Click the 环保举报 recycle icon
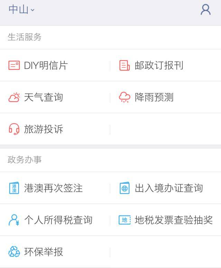Viewport: 221px width, 268px height. (x=14, y=251)
